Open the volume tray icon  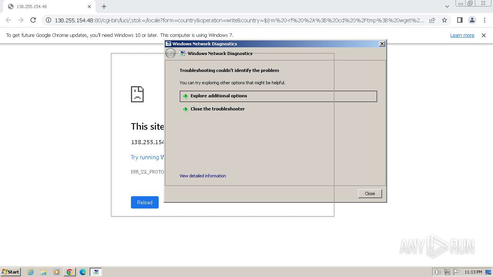coord(438,272)
